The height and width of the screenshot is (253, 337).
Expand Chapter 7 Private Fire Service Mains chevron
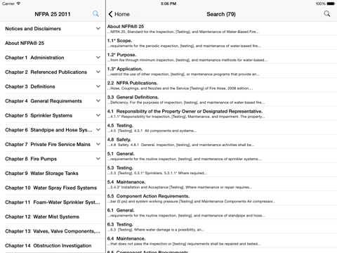98,144
